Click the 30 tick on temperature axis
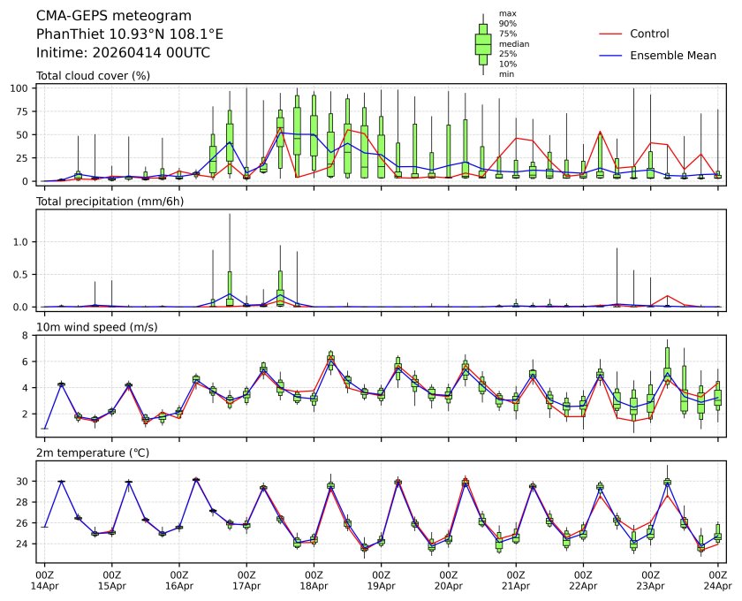 (x=24, y=481)
